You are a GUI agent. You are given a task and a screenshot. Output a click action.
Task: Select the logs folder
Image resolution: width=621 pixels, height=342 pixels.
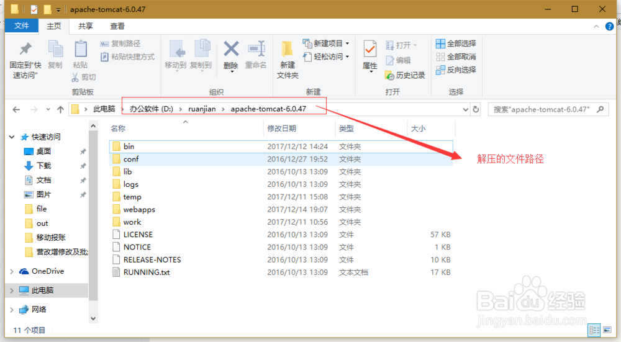point(281,184)
